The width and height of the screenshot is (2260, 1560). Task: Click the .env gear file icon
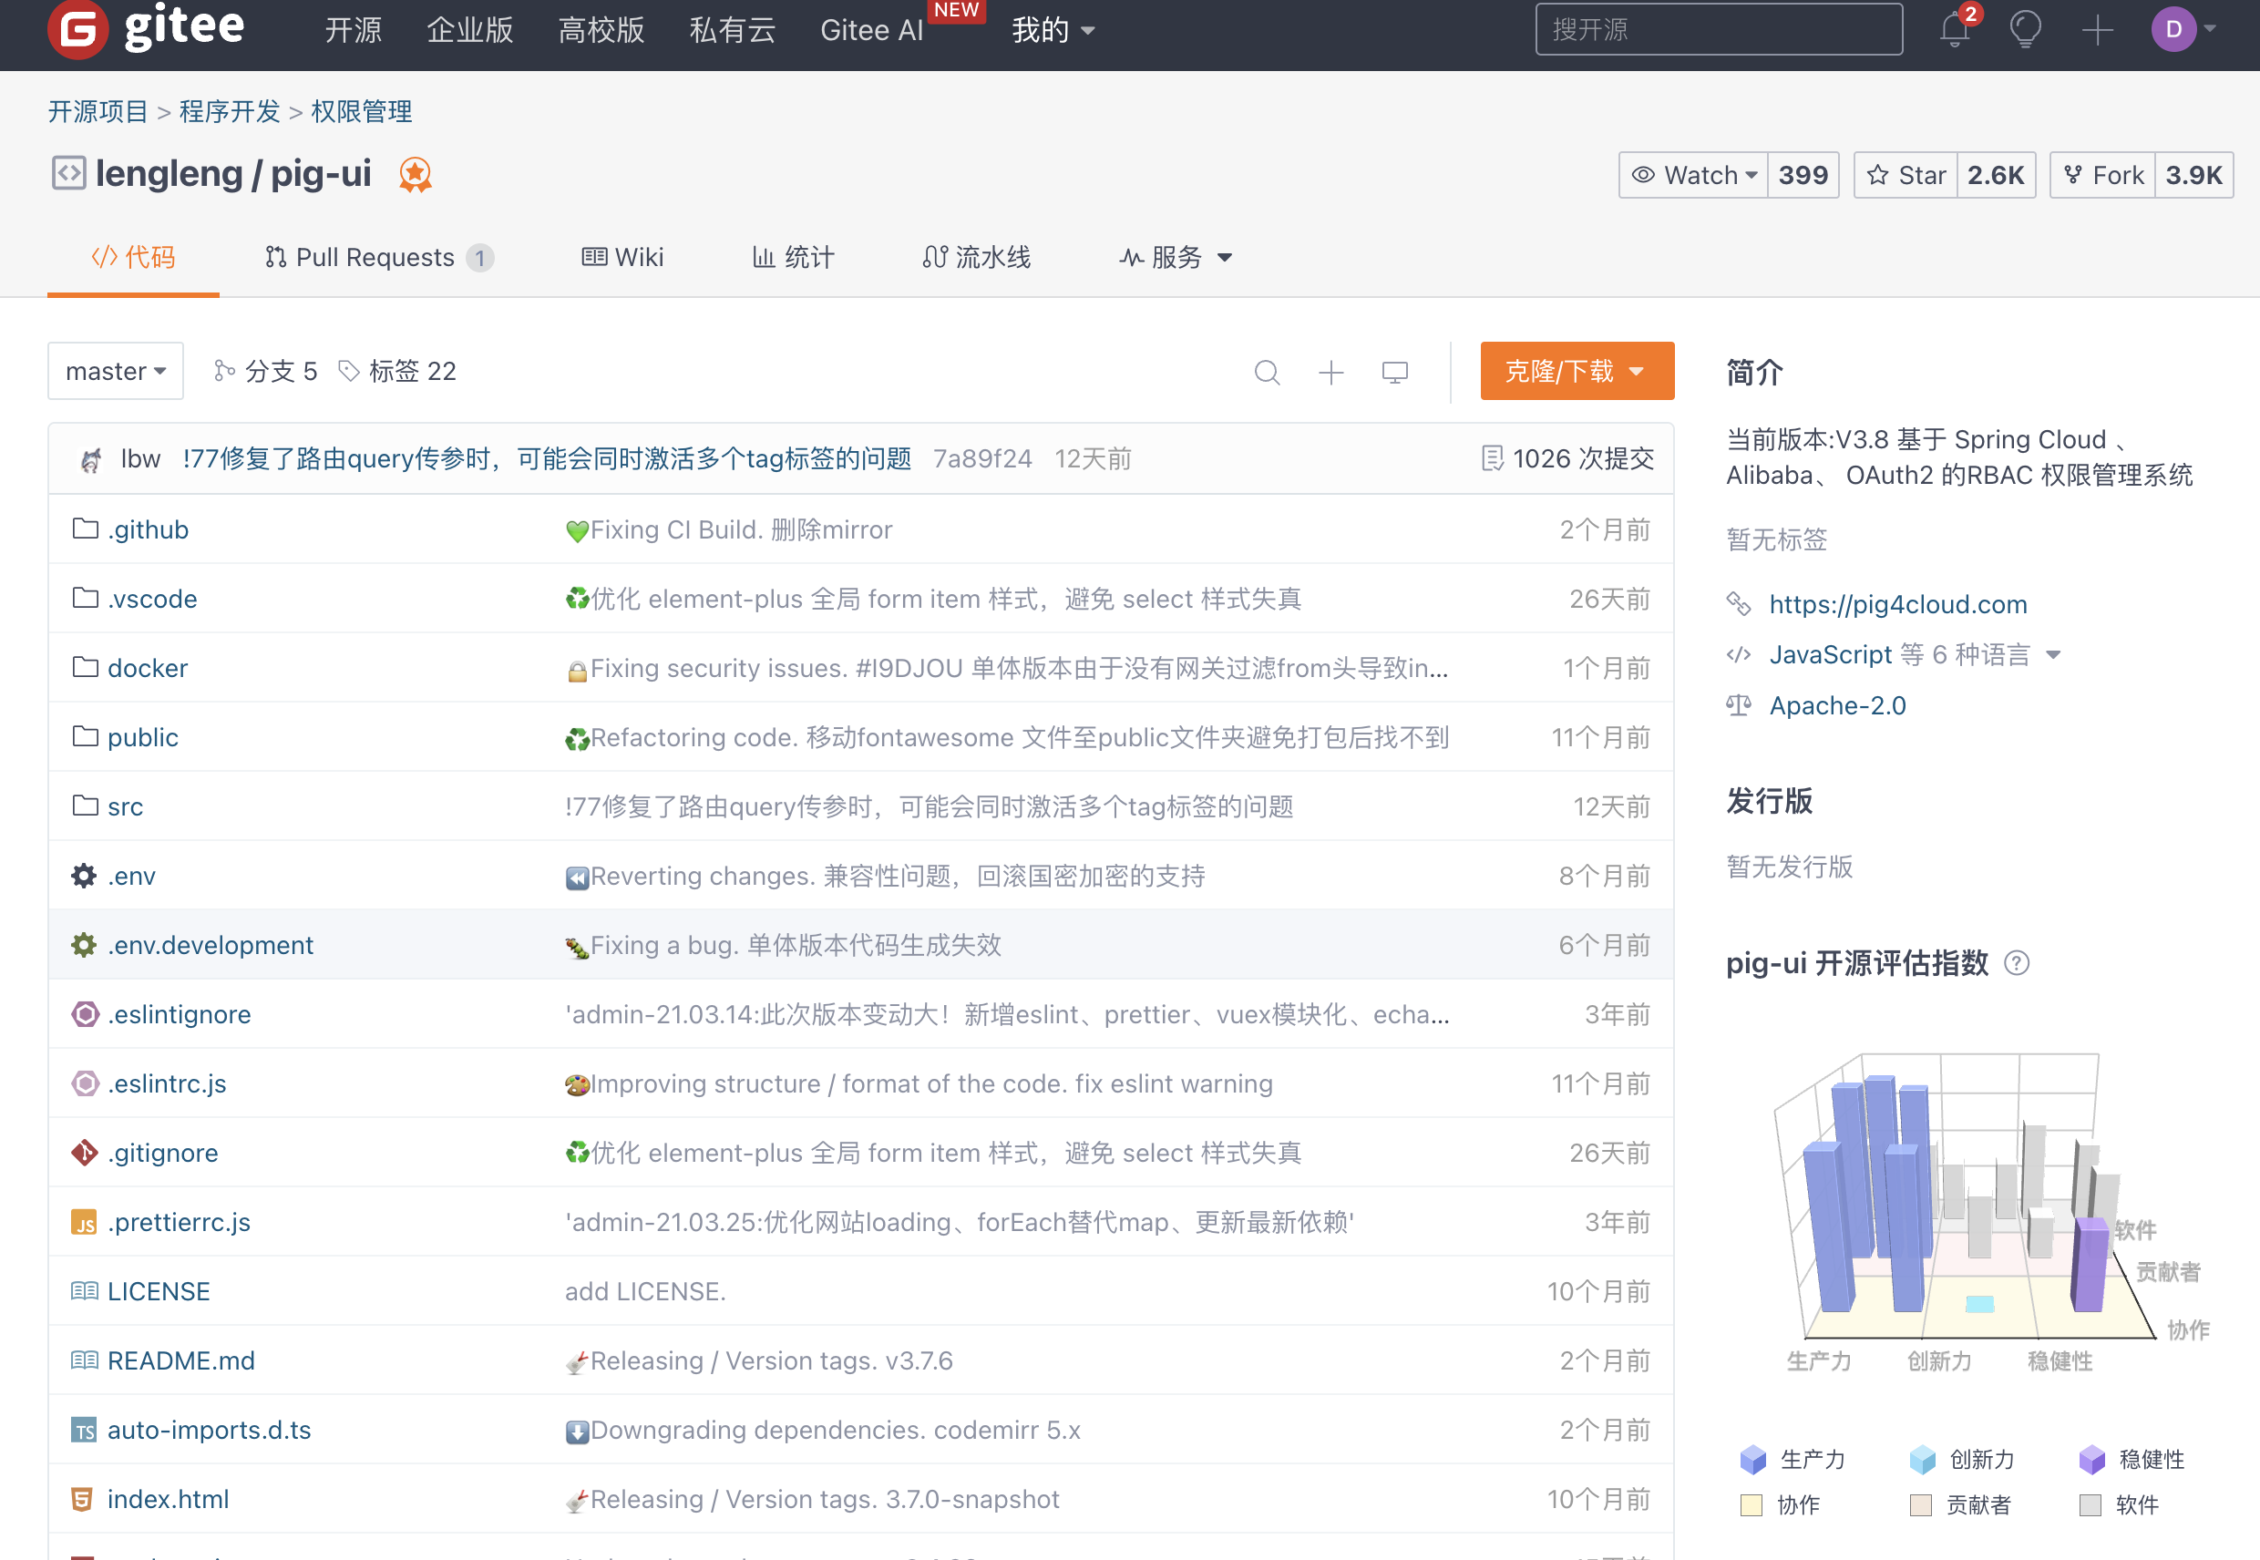(x=84, y=876)
